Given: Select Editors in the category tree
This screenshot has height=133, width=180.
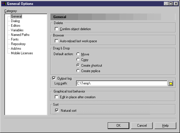Looking at the screenshot, I should (x=16, y=26).
